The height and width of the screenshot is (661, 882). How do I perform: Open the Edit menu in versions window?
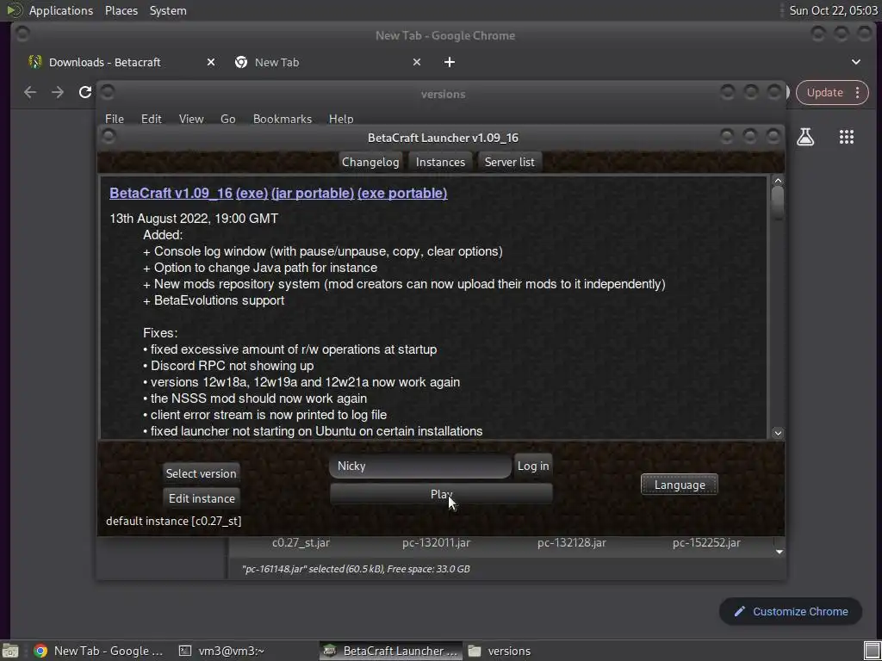tap(151, 119)
